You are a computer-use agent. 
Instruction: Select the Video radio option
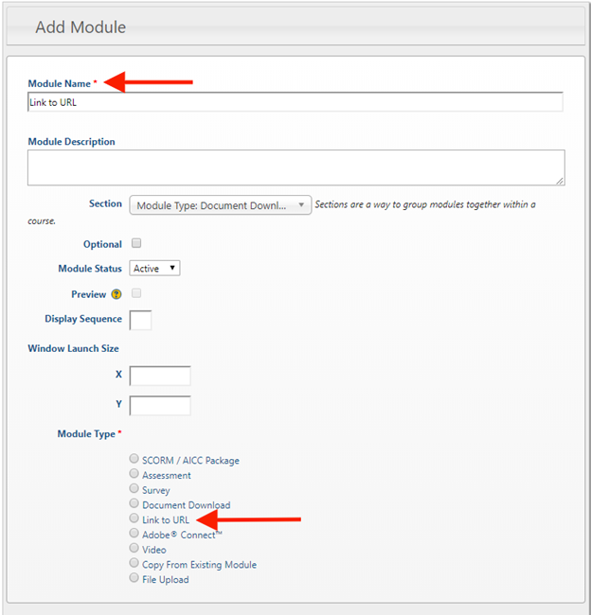click(x=134, y=548)
